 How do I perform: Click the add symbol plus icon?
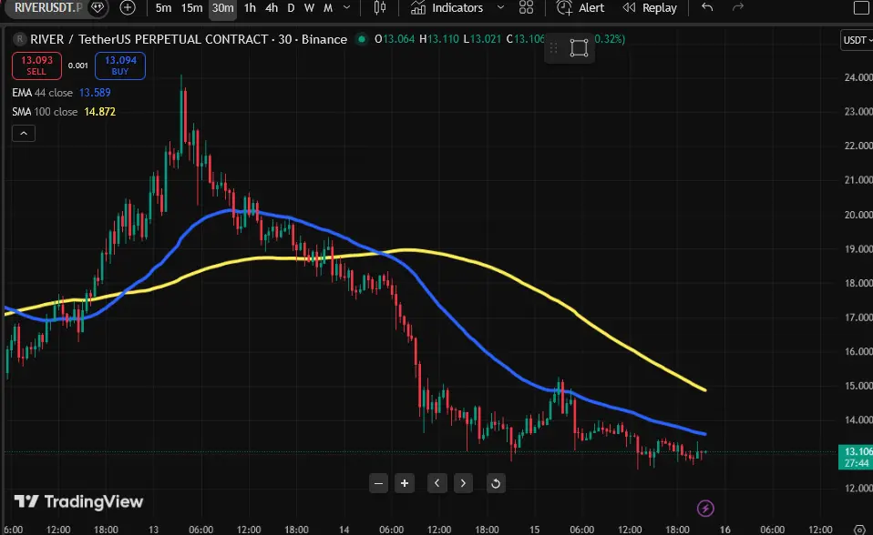128,8
